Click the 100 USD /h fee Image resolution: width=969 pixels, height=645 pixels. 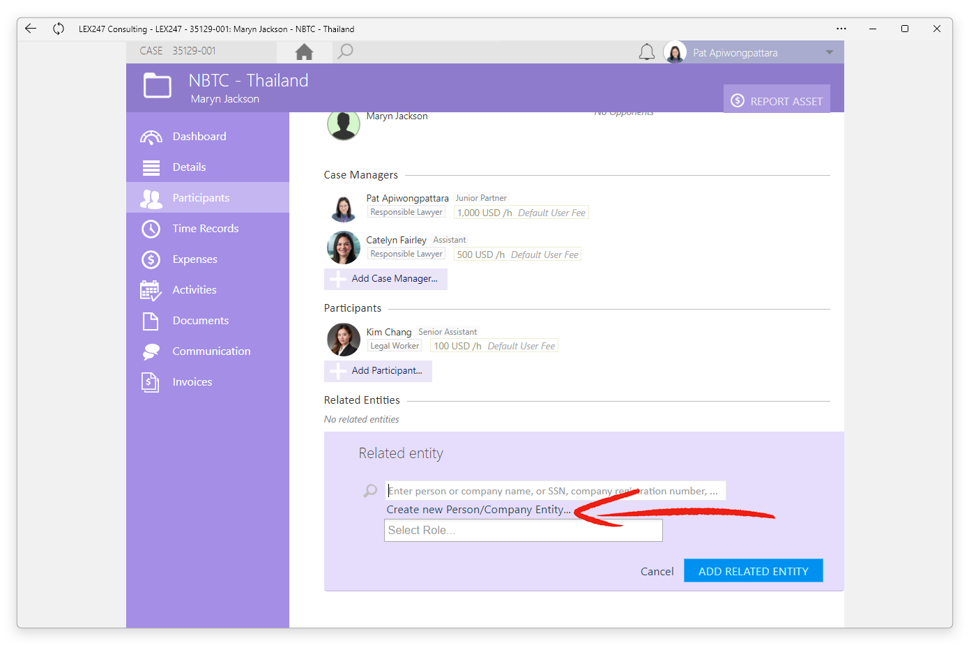pos(494,346)
